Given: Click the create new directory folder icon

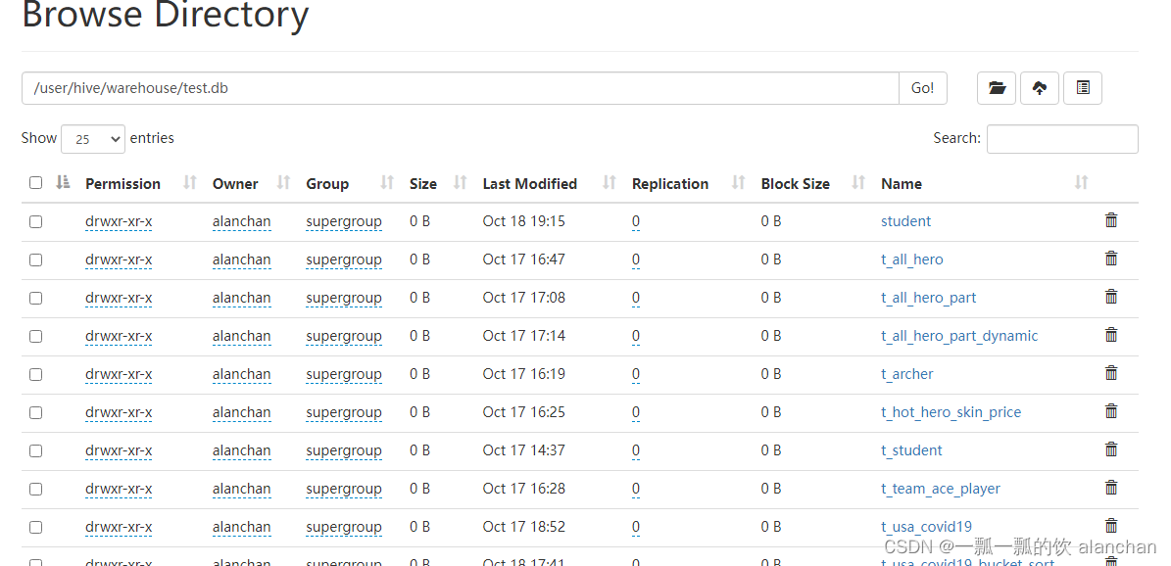Looking at the screenshot, I should (x=997, y=88).
